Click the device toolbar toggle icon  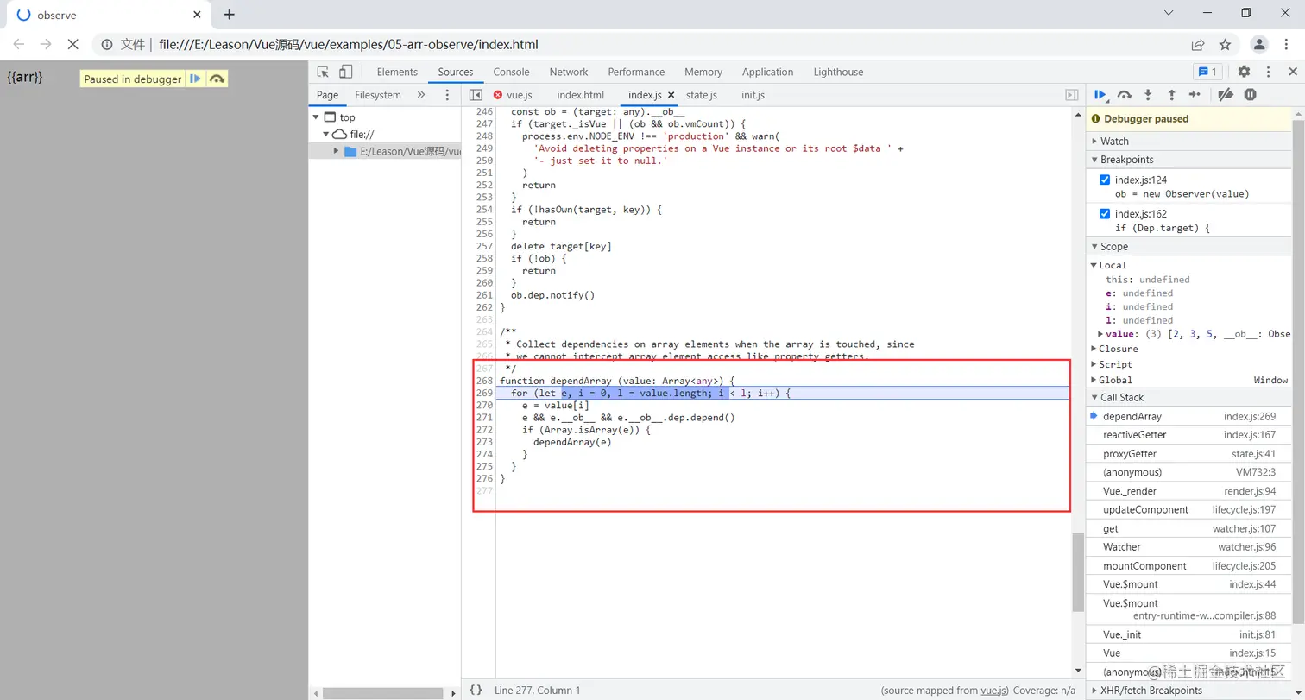coord(344,72)
